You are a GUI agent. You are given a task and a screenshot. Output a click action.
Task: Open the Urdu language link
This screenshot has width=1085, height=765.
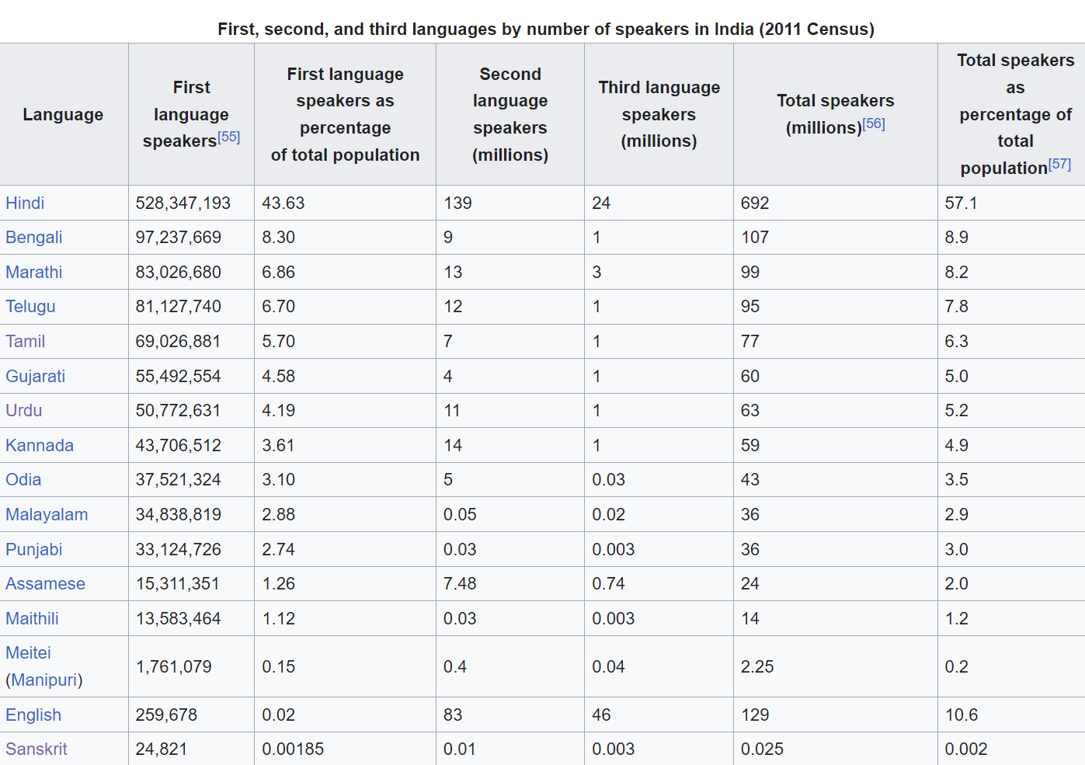23,411
